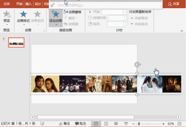The width and height of the screenshot is (186, 127).
Task: Open the 动画样式 gallery
Action: click(x=23, y=17)
